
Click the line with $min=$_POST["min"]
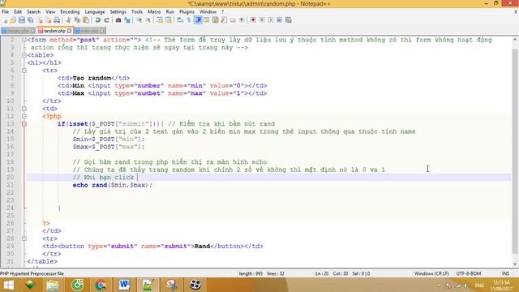pos(109,139)
